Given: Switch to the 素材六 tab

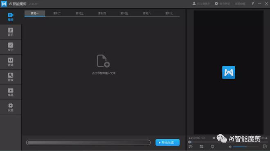Looking at the screenshot, I should click(147, 13).
